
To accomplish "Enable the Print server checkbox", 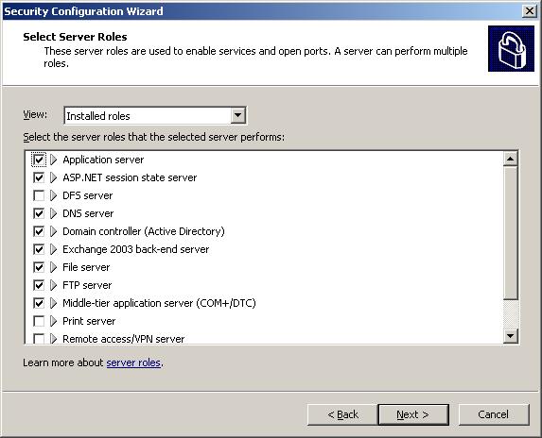I will (39, 321).
